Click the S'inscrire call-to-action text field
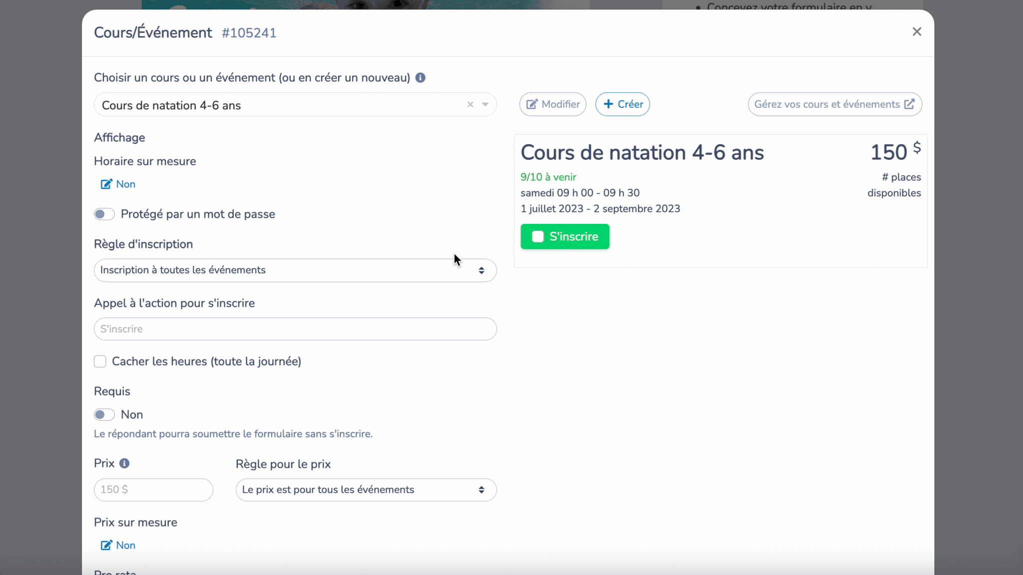Screen dimensions: 1023x575 point(295,329)
